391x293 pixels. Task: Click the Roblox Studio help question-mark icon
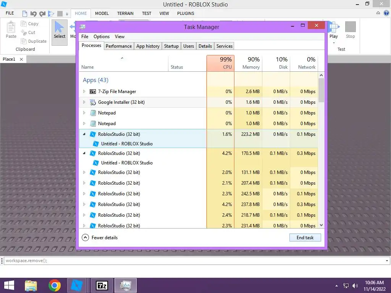pyautogui.click(x=386, y=13)
